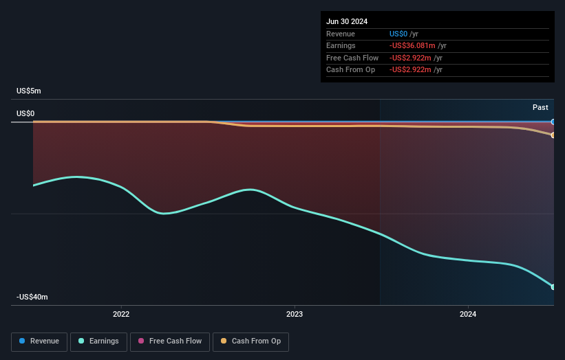Click the teal Earnings legend dot

[x=81, y=341]
